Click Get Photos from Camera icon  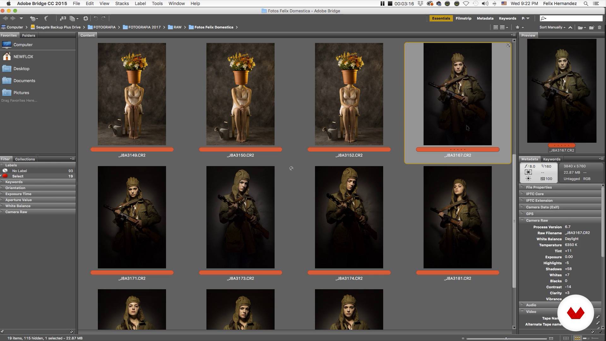(63, 18)
